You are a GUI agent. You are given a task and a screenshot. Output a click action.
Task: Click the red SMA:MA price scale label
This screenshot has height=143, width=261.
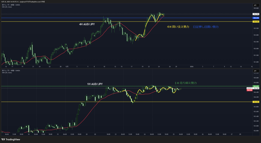(x=249, y=90)
